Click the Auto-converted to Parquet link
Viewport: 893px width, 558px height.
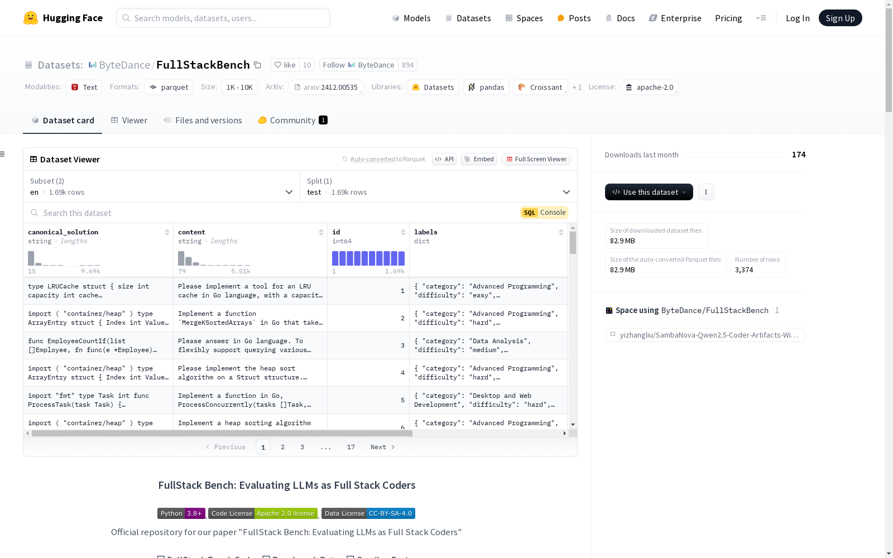click(383, 159)
